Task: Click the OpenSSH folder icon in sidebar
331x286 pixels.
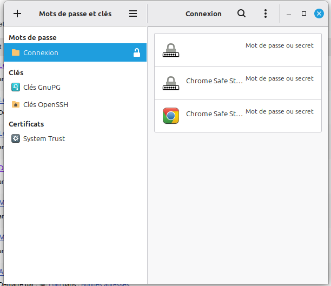Action: click(x=15, y=104)
